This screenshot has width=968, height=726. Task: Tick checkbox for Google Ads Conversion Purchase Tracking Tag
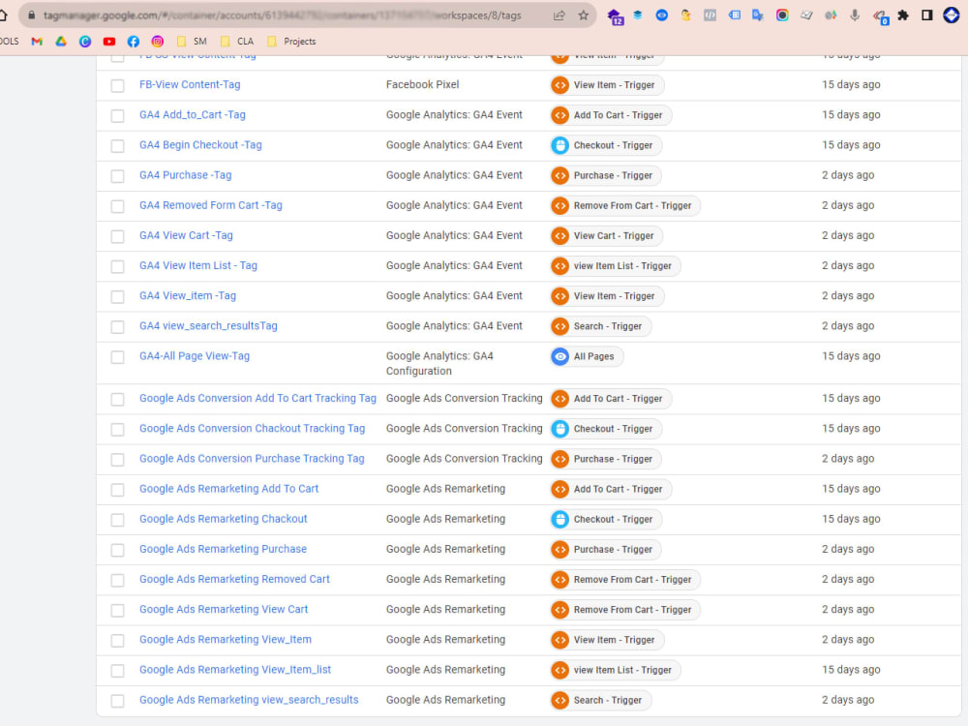117,459
